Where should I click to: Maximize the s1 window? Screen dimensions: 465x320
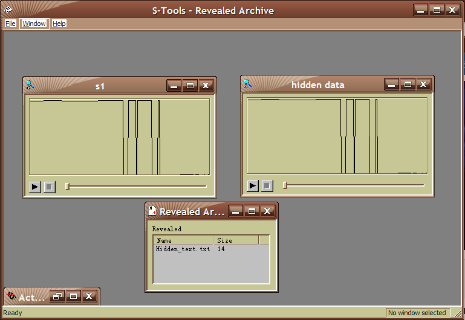click(190, 86)
